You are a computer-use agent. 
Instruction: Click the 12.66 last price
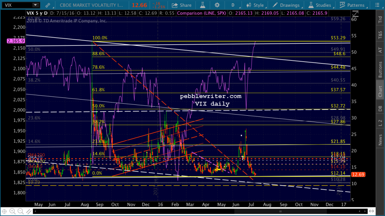tap(139, 5)
